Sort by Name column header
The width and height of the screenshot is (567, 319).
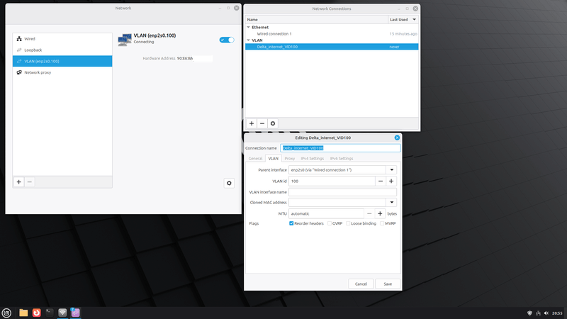316,20
